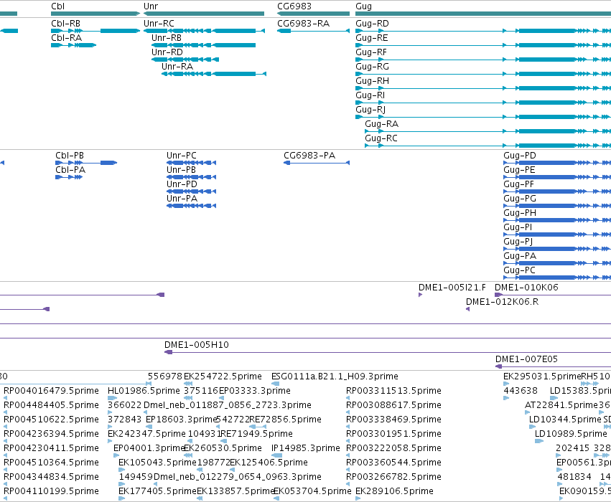
Task: Select the Cbl gene label
Action: tap(57, 6)
